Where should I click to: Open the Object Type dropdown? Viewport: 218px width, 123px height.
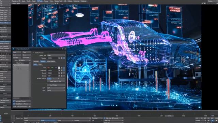[56, 55]
